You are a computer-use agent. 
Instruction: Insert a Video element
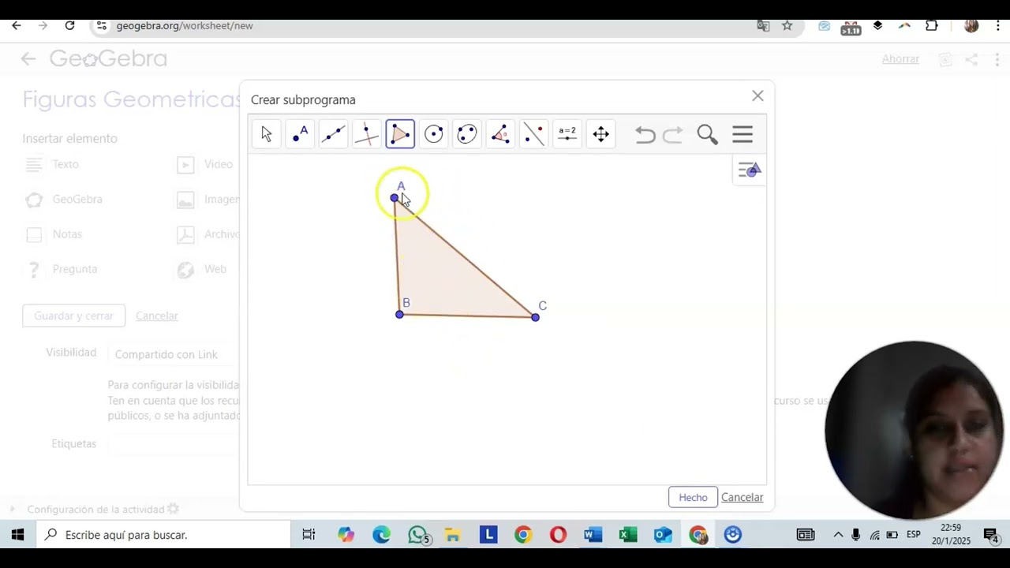point(205,164)
